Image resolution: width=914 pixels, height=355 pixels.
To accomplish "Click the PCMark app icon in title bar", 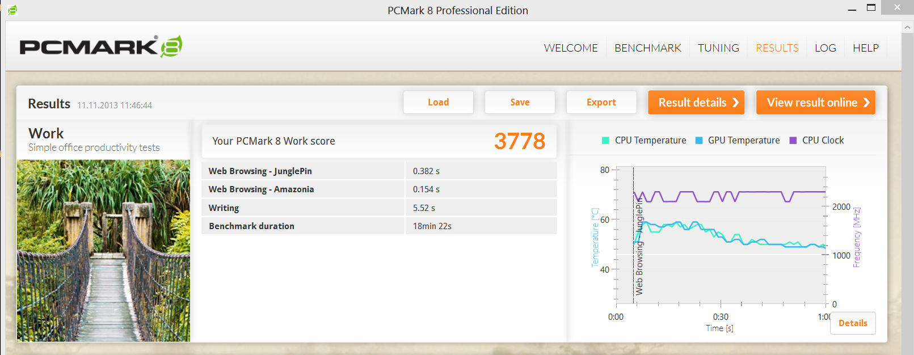I will [x=12, y=10].
